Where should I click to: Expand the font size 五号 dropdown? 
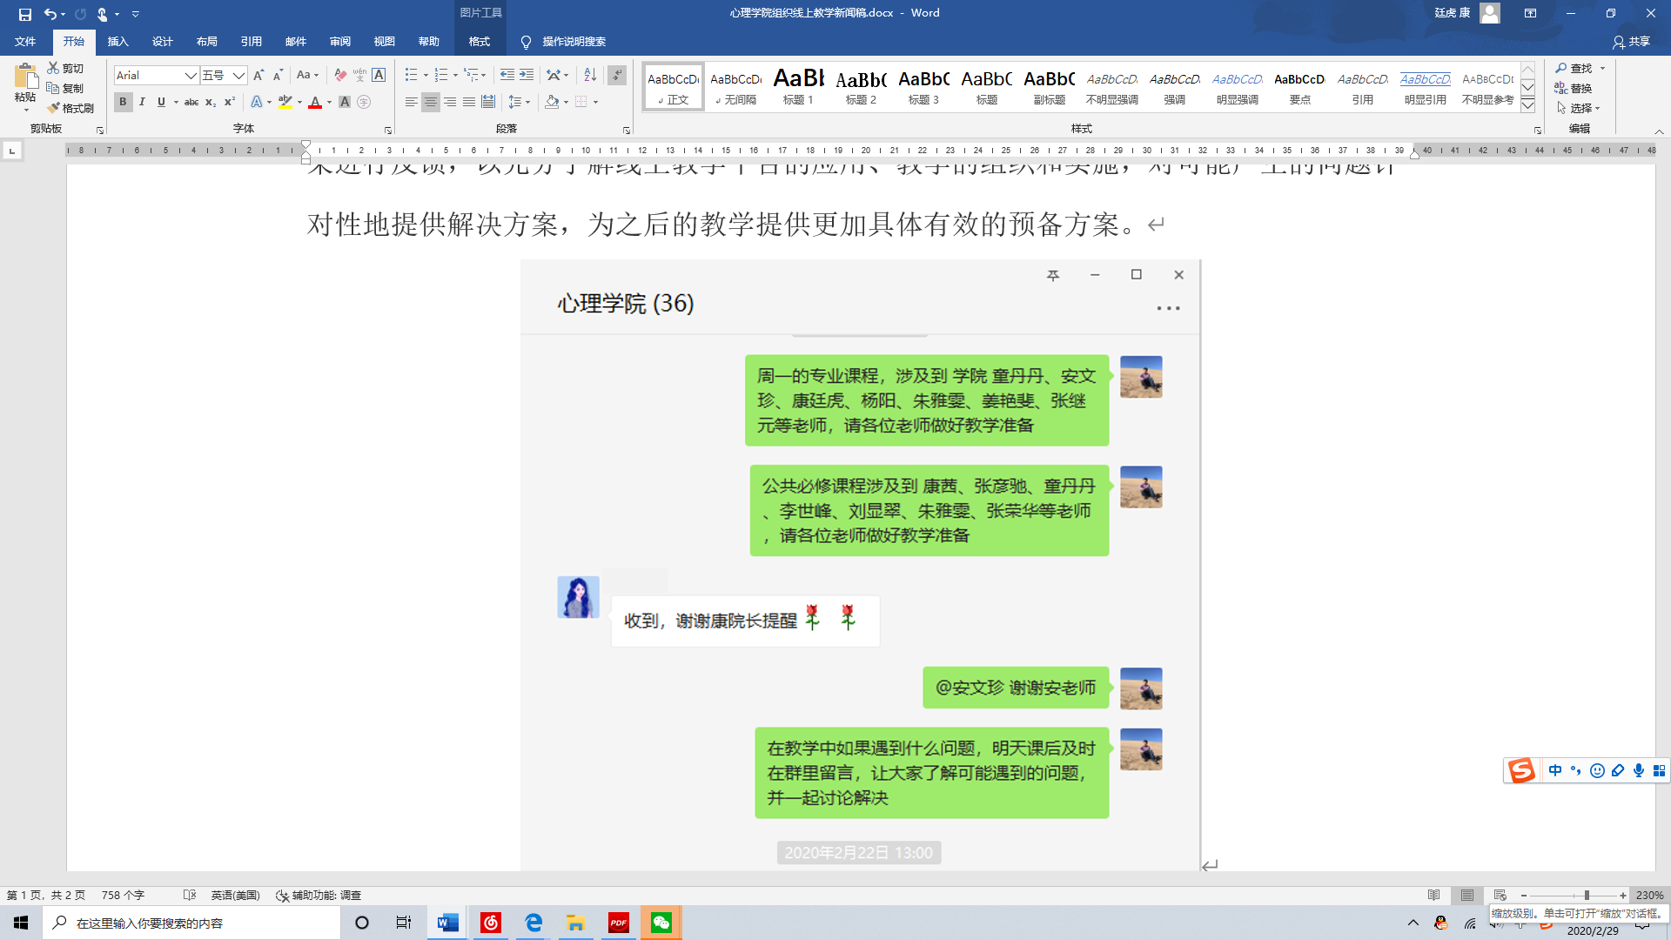238,76
